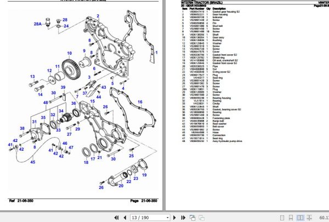Screen dimensions: 329x222
Task: Click callout 28A on the diagram
Action: point(38,24)
